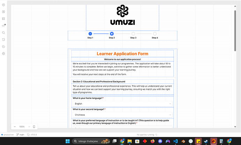Click the No queries running status
The height and width of the screenshot is (145, 241).
(145, 135)
